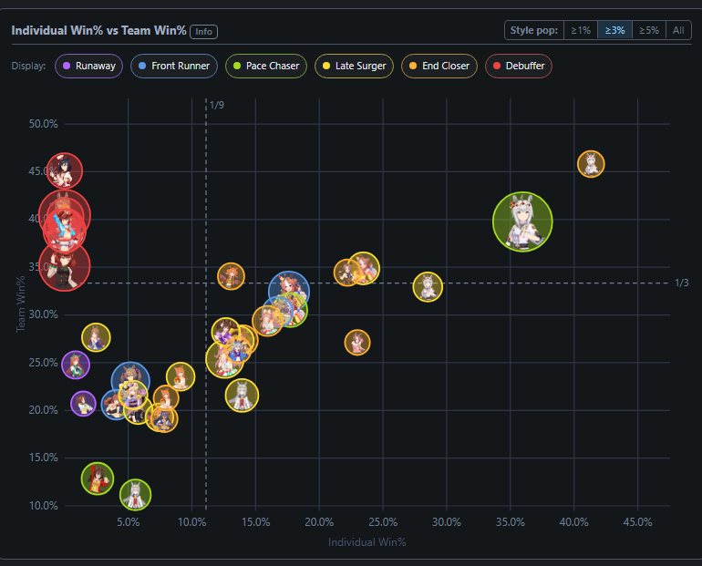Open the Info button beside the chart title
The height and width of the screenshot is (566, 702).
203,32
